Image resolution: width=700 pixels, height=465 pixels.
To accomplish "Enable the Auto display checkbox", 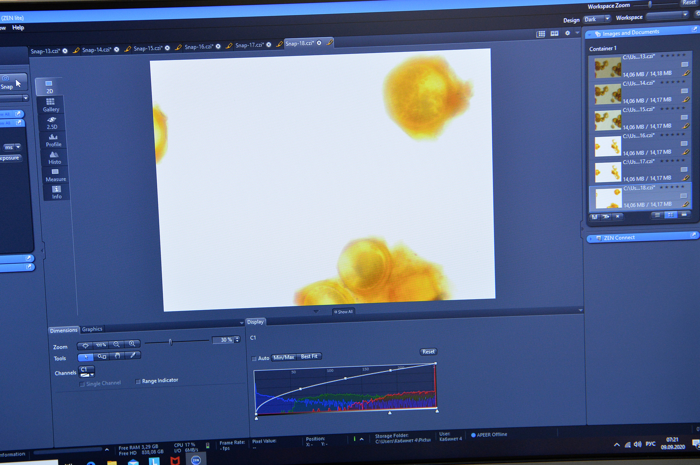I will [x=254, y=358].
